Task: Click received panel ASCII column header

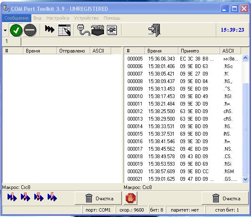Action: pos(230,51)
